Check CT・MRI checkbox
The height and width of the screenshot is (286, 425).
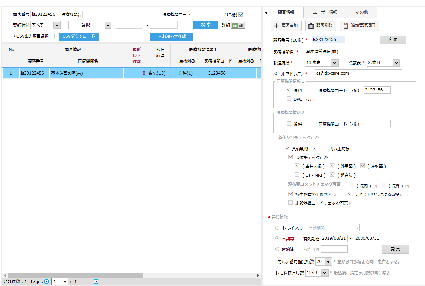297,175
